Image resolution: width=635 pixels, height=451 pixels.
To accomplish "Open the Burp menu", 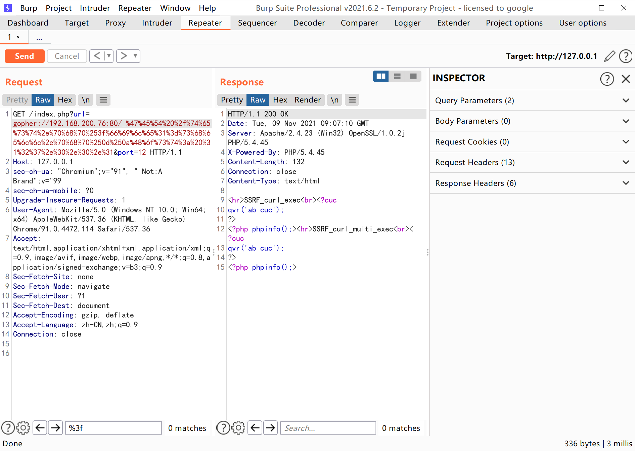I will (29, 8).
